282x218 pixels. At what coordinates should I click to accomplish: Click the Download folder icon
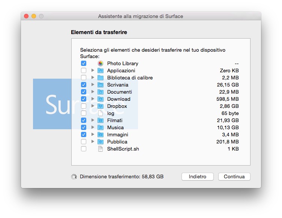coord(100,99)
